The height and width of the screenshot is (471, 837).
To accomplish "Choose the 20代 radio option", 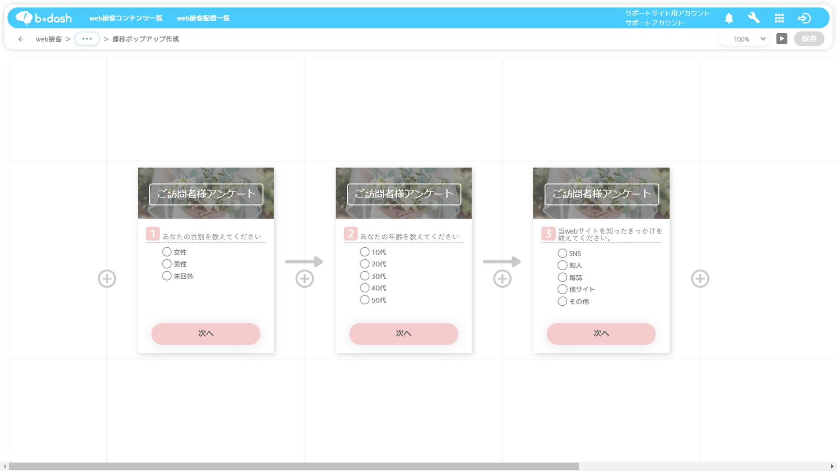I will 364,264.
